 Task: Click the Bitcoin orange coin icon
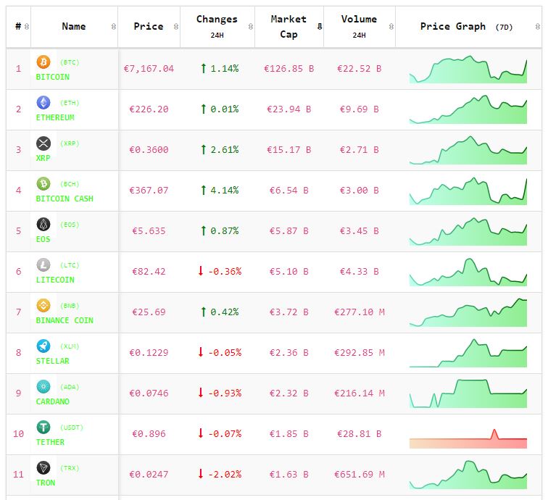pyautogui.click(x=43, y=62)
